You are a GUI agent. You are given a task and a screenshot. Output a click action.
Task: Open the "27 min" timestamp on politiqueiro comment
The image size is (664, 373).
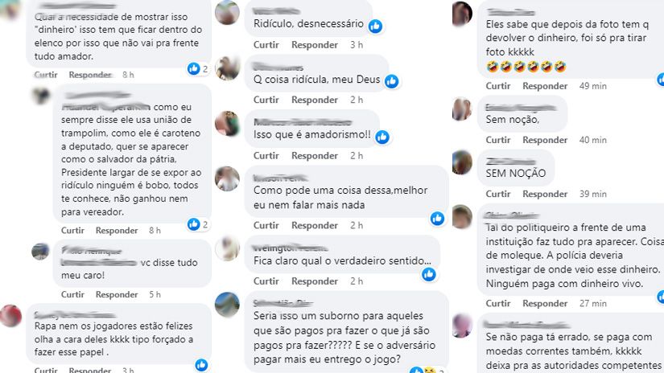593,304
